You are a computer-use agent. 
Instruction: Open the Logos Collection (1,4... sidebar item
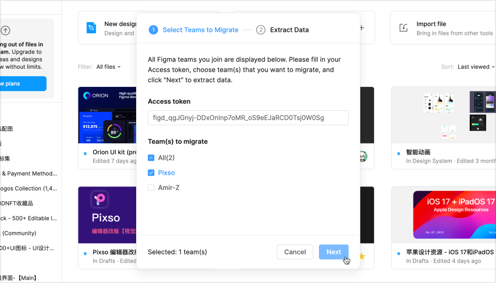pos(28,188)
